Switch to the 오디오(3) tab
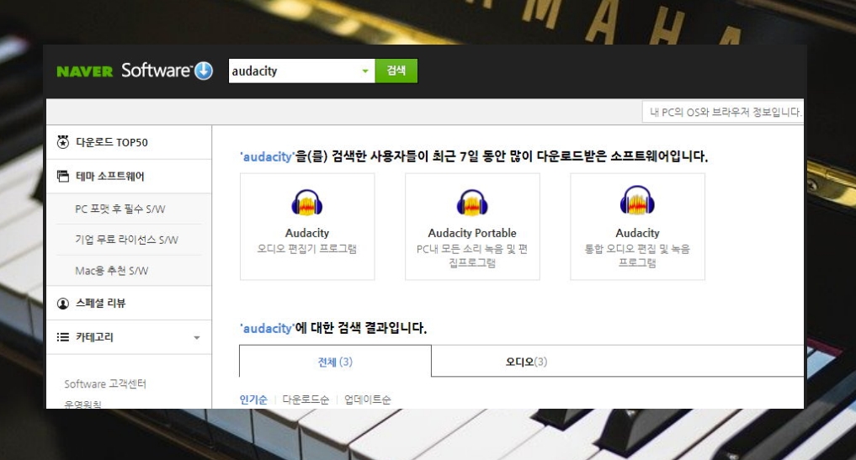 526,362
